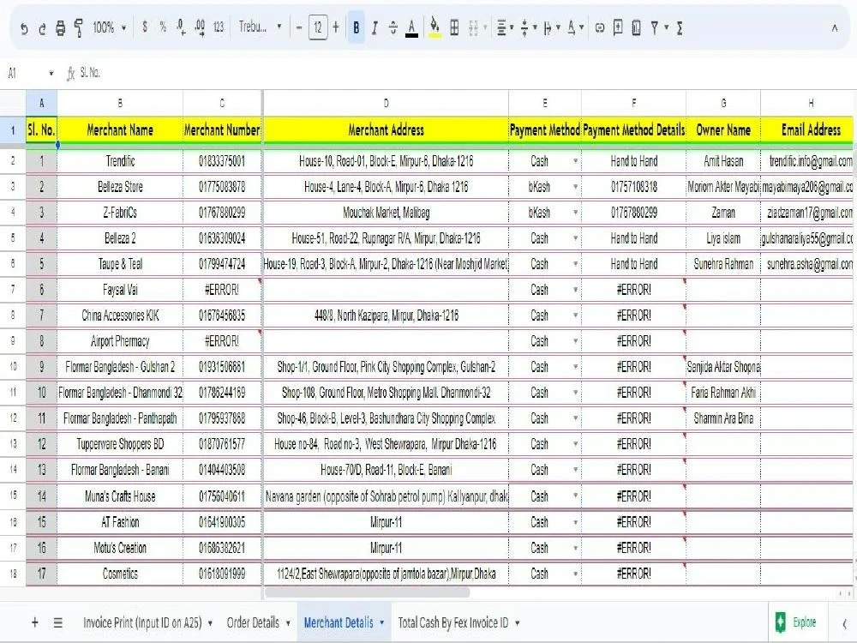This screenshot has height=643, width=857.
Task: Open text wrapping dropdown
Action: (x=551, y=27)
